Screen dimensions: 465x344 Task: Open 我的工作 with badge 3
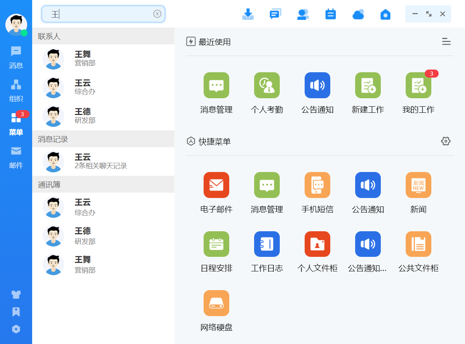pyautogui.click(x=418, y=85)
